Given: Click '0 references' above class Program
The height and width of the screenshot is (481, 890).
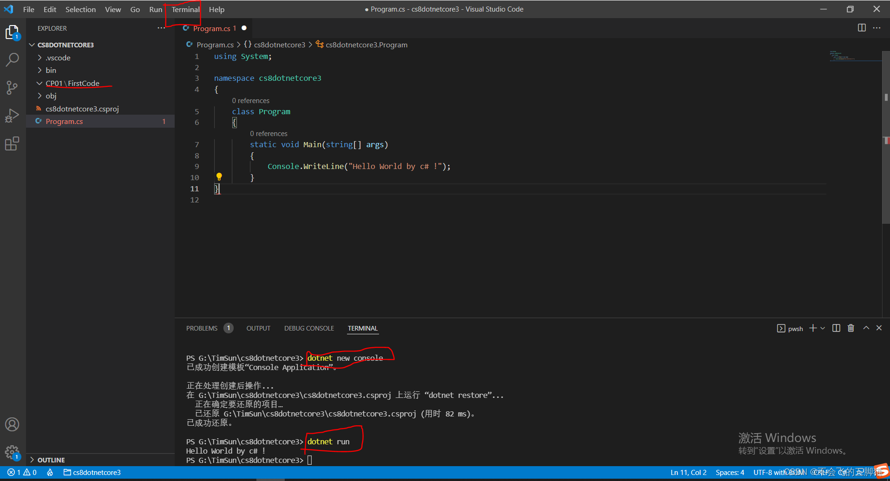Looking at the screenshot, I should pos(251,101).
